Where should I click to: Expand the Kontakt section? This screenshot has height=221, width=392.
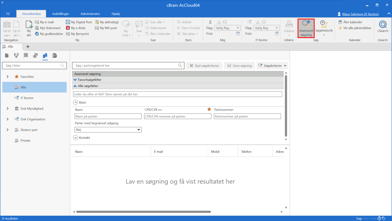[76, 138]
